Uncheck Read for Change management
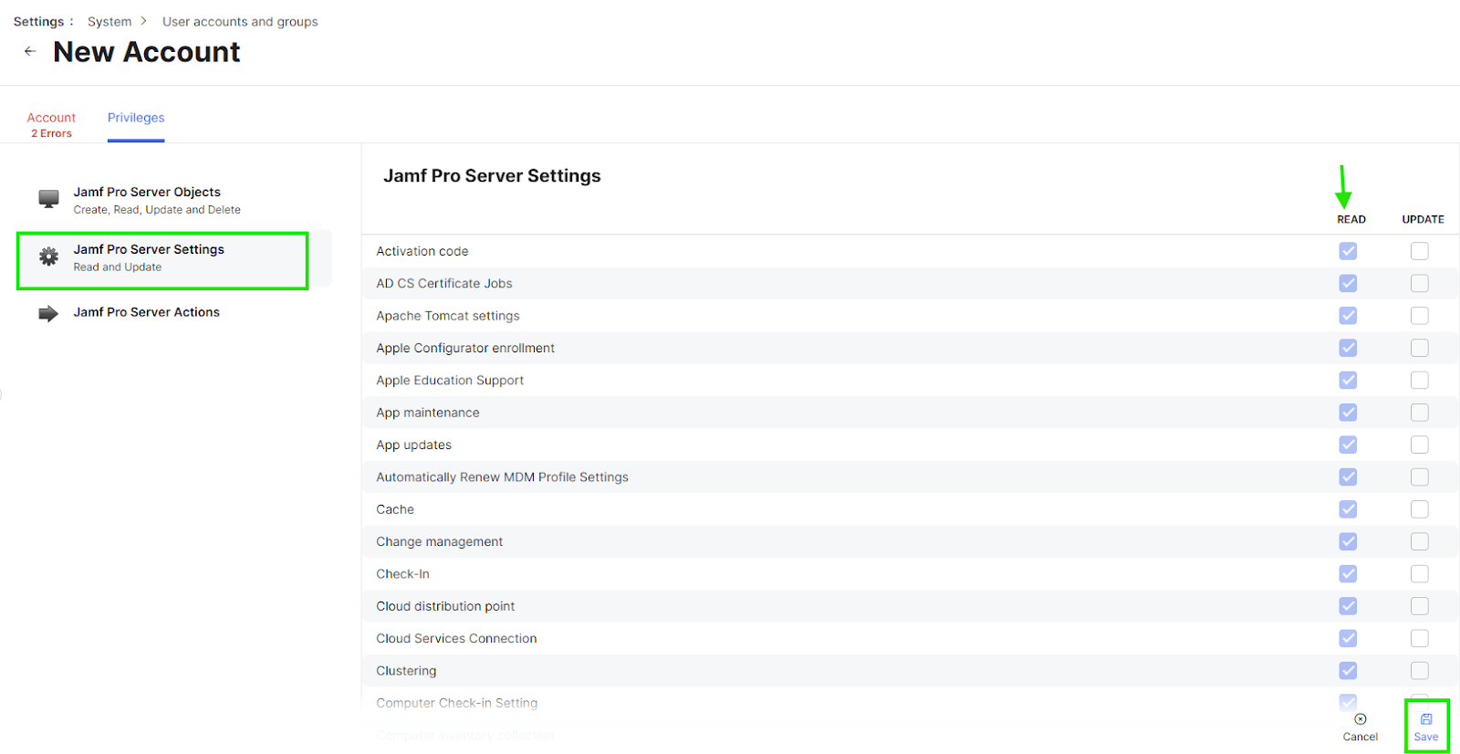Screen dimensions: 1460x754 pos(1348,541)
